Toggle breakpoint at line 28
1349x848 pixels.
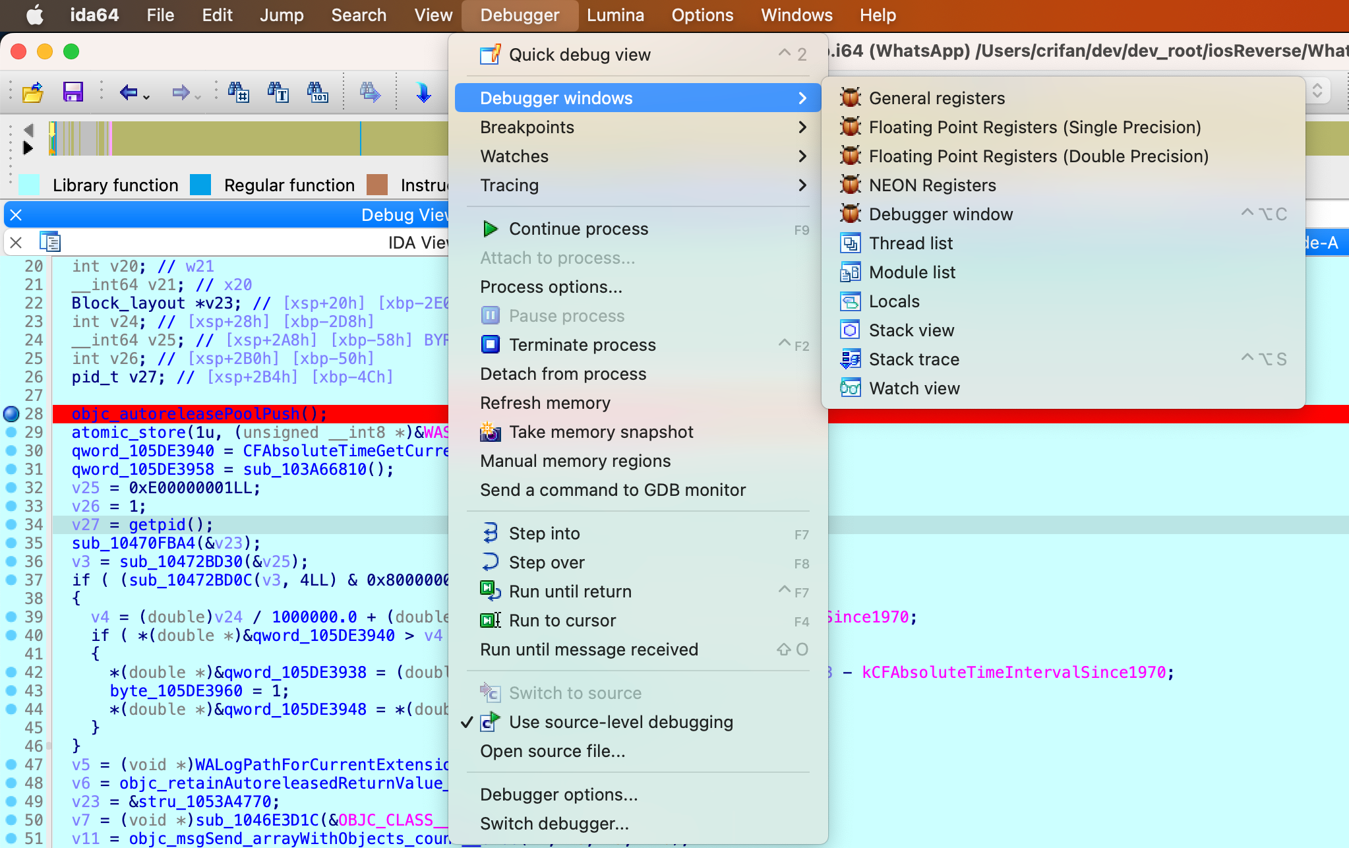(x=11, y=414)
